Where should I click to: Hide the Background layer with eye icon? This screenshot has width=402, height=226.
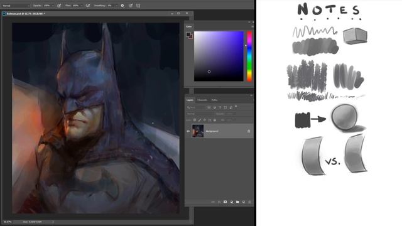click(x=188, y=131)
